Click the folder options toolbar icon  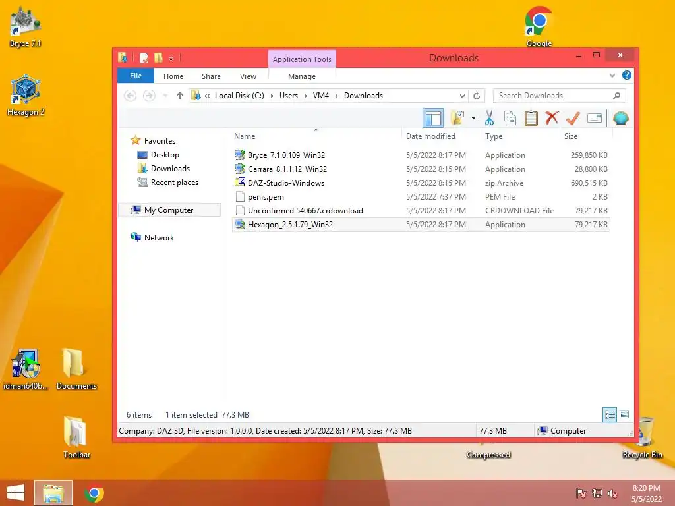457,118
